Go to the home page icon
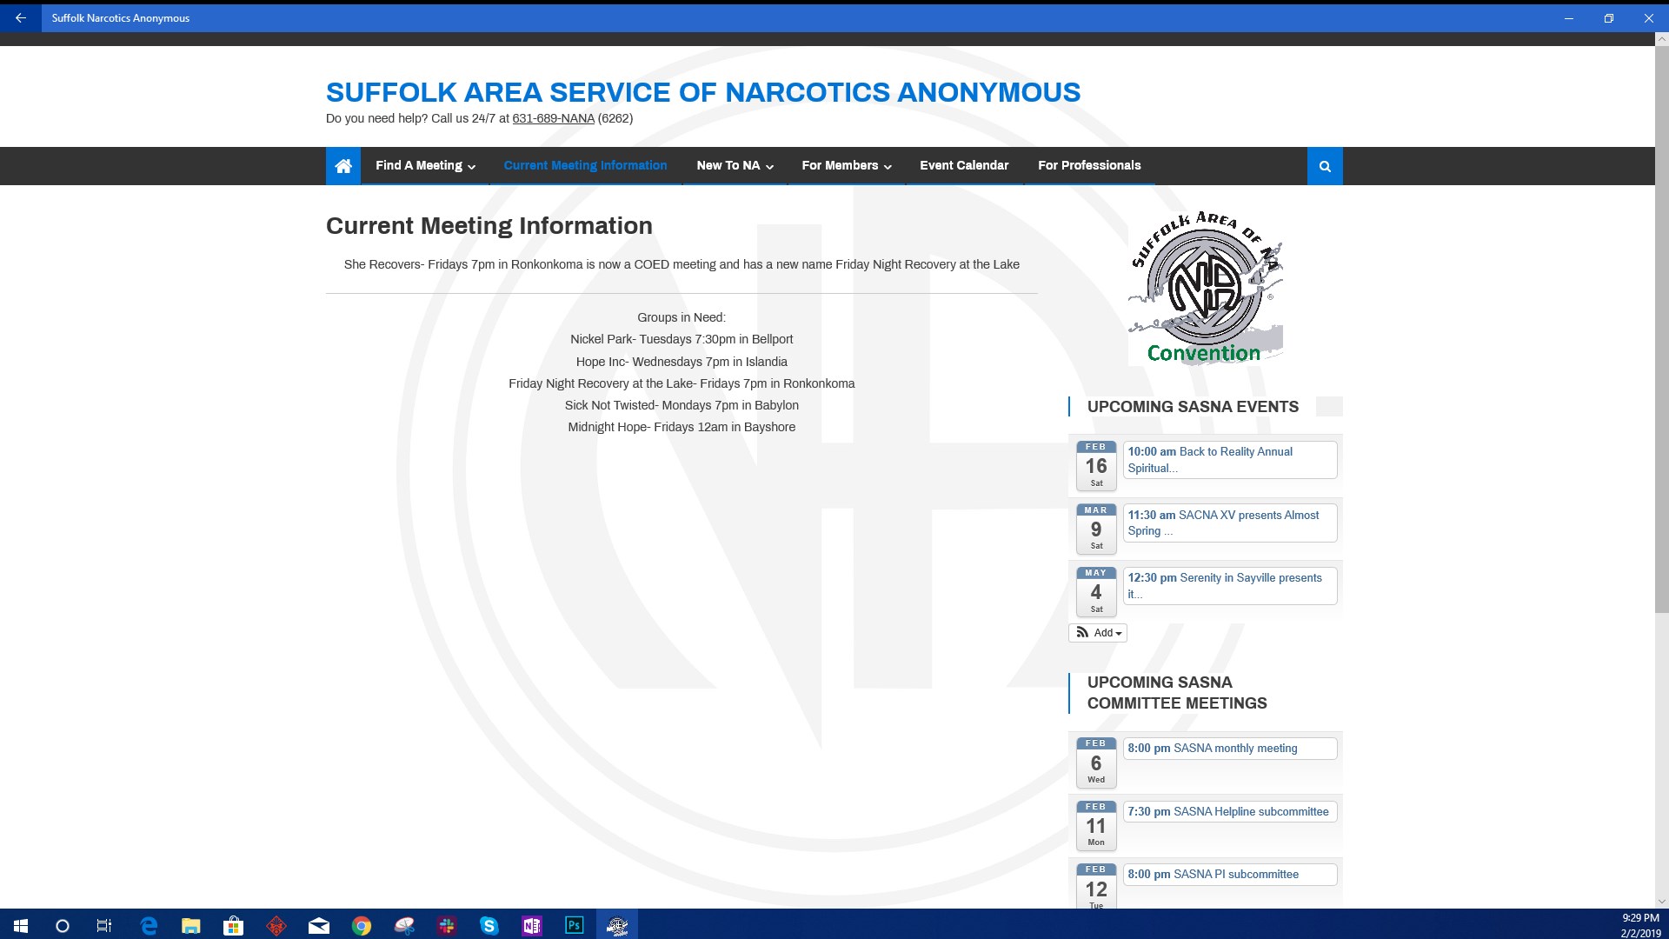The height and width of the screenshot is (939, 1669). (343, 166)
